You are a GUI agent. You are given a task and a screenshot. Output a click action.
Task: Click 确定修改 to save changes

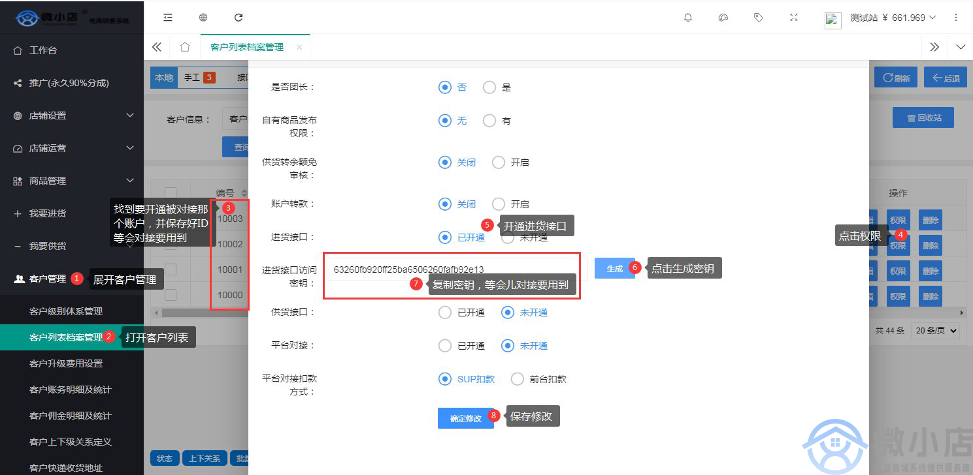[465, 418]
